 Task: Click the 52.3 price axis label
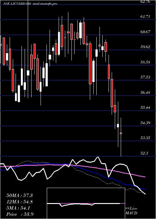tap(144, 153)
